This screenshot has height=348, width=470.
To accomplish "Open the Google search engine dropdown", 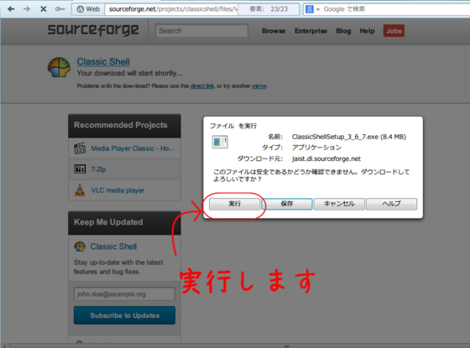I will pos(312,9).
